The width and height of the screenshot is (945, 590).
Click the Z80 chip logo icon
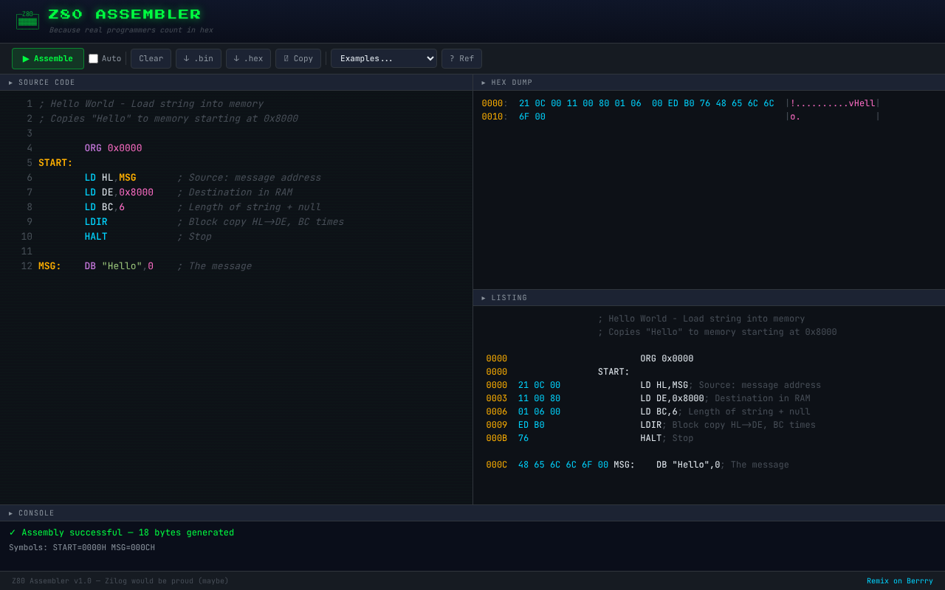[x=27, y=21]
